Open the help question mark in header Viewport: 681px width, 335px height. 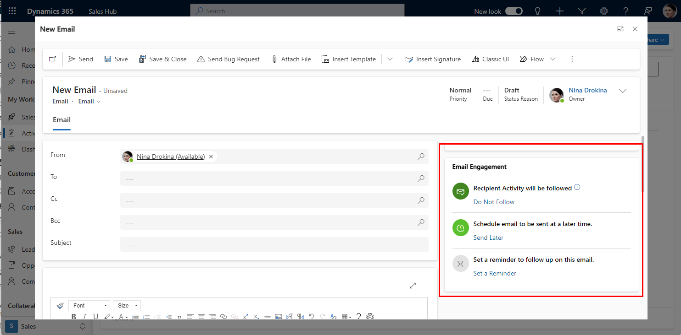(x=626, y=11)
